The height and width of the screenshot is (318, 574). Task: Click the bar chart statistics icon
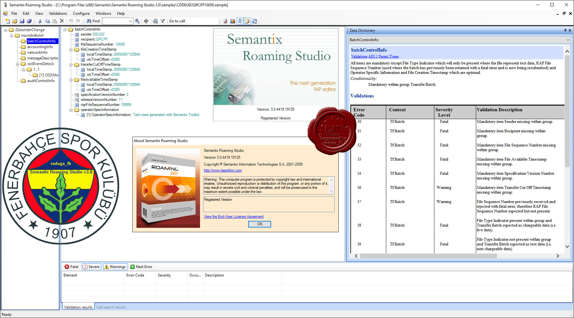click(x=232, y=21)
